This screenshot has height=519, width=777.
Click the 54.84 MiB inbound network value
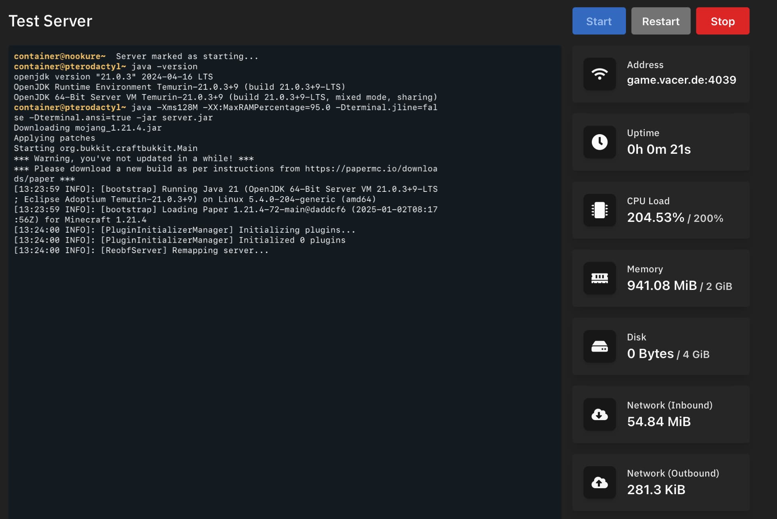(x=659, y=422)
